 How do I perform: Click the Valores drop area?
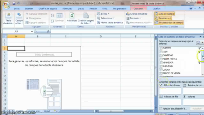click(x=193, y=102)
